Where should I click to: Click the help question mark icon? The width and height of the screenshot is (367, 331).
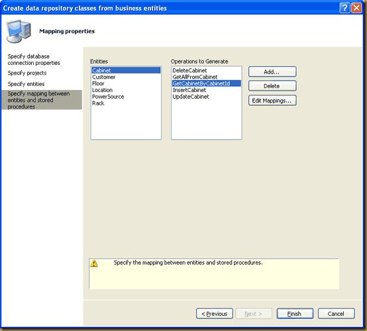point(344,8)
